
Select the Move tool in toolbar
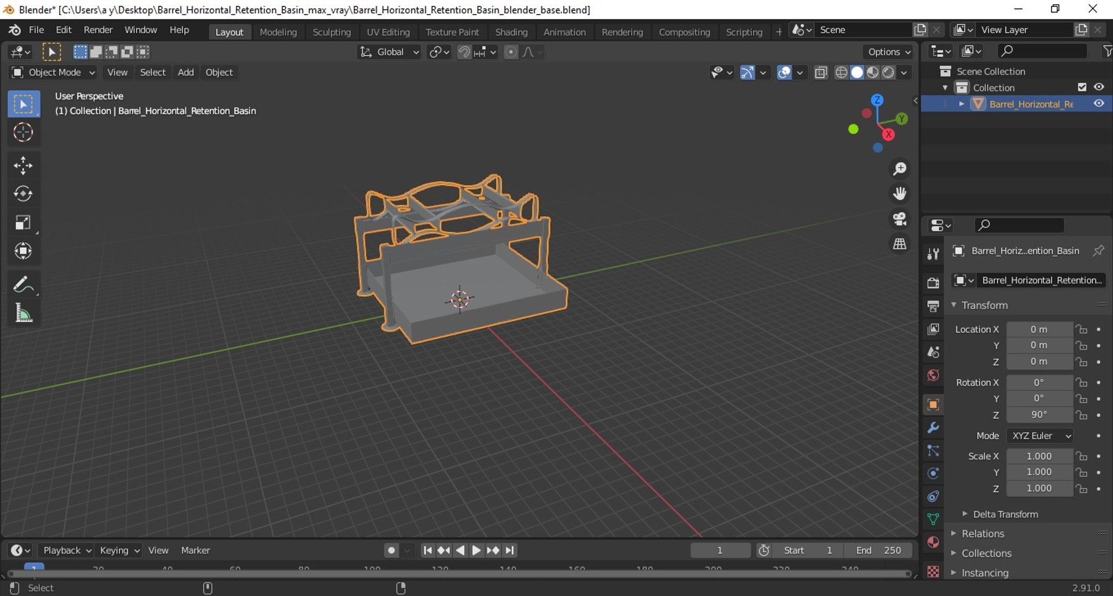(23, 166)
